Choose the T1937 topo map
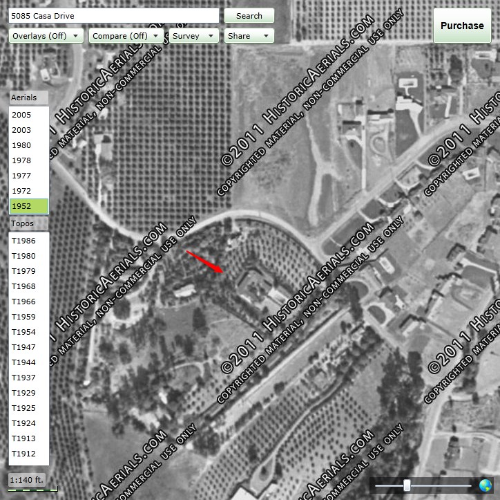 (x=29, y=378)
